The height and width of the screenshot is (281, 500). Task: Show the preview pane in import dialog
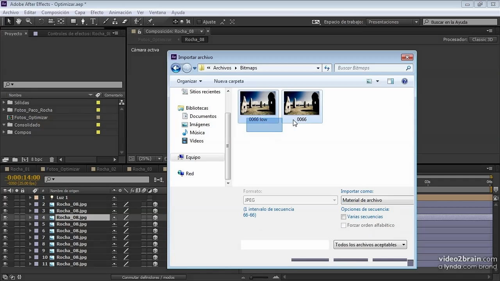point(390,81)
